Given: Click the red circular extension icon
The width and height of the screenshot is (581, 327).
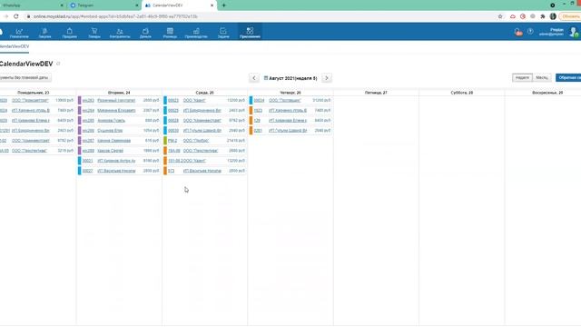Looking at the screenshot, I should 523,16.
